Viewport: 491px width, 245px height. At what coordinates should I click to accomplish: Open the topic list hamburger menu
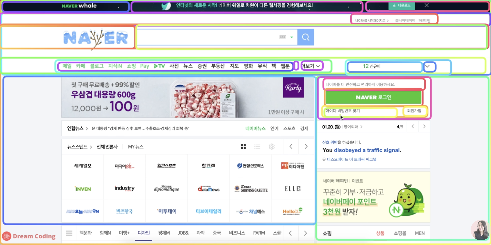pos(69,233)
